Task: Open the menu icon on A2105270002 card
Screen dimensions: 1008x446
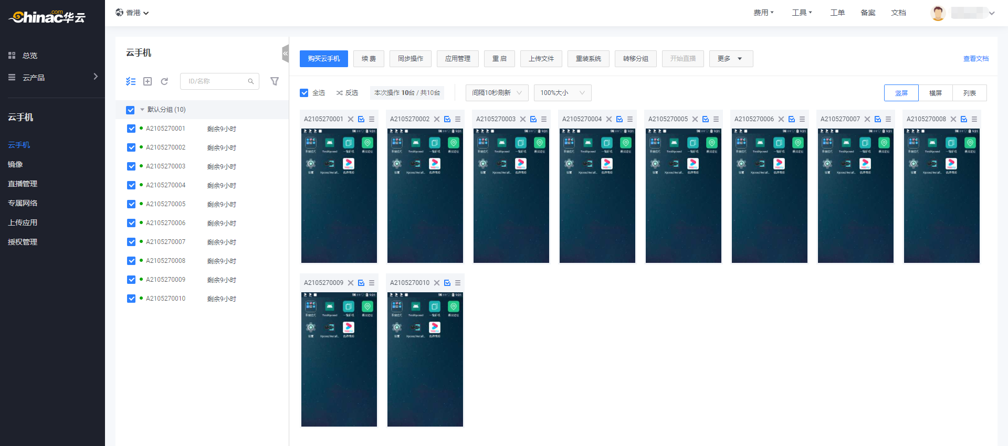Action: click(458, 119)
